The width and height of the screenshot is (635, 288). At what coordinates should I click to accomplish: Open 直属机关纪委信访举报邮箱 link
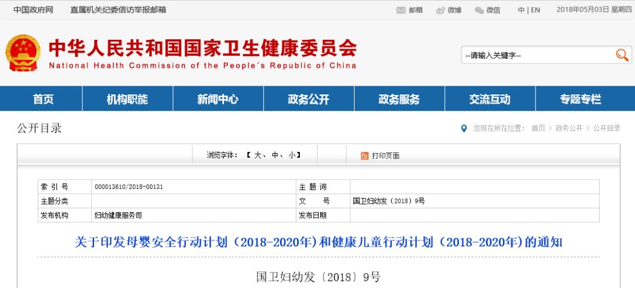(118, 10)
